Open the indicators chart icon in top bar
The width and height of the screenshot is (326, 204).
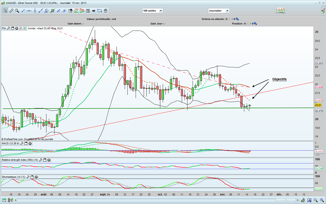pos(280,11)
